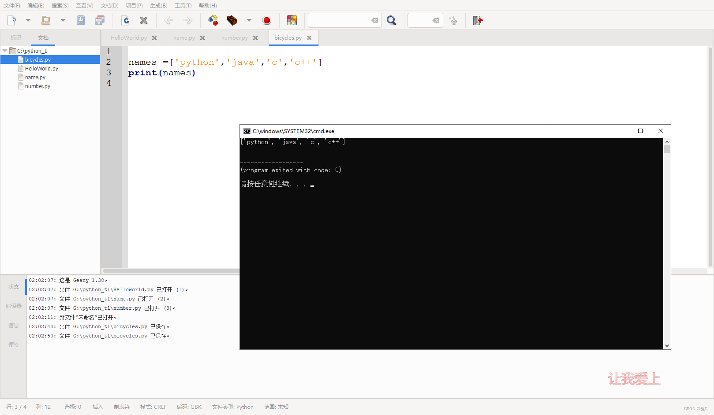714x415 pixels.
Task: Click the status entry "文件类型: Python"
Action: (233, 407)
